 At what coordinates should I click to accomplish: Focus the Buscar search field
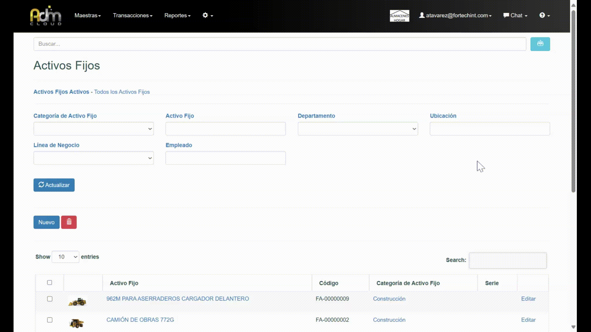pyautogui.click(x=280, y=44)
